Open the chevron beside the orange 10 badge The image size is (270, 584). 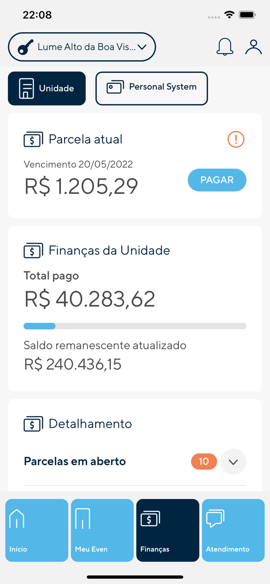click(233, 461)
